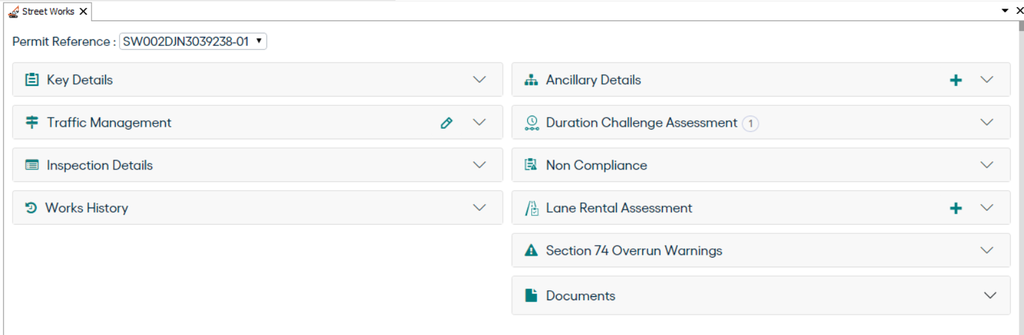Click the Non Compliance icon
The width and height of the screenshot is (1024, 335).
tap(531, 166)
